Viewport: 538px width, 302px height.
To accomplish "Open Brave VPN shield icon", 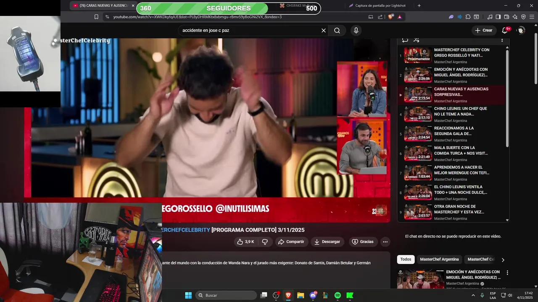I will point(523,17).
